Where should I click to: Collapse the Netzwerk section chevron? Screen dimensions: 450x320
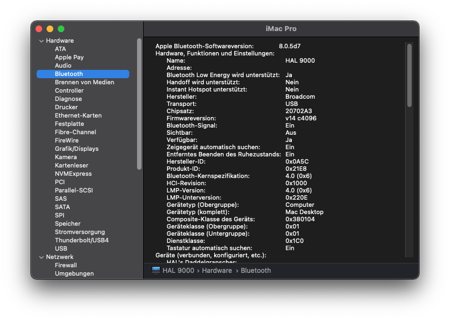coord(41,257)
